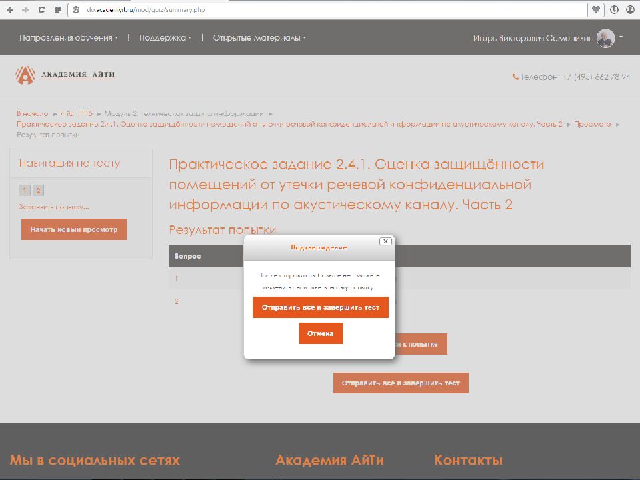Reload the page with the refresh icon

click(41, 10)
